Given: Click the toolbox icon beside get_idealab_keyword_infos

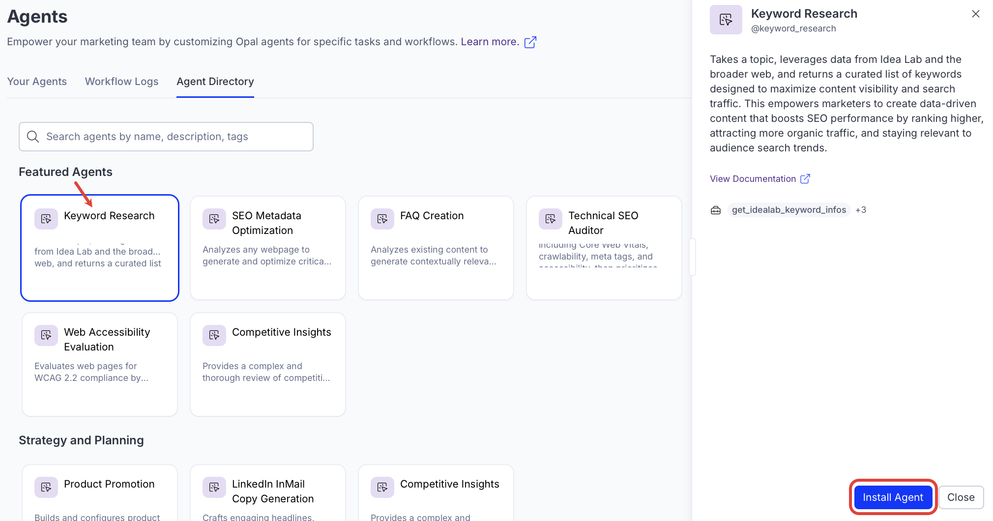Looking at the screenshot, I should (716, 210).
